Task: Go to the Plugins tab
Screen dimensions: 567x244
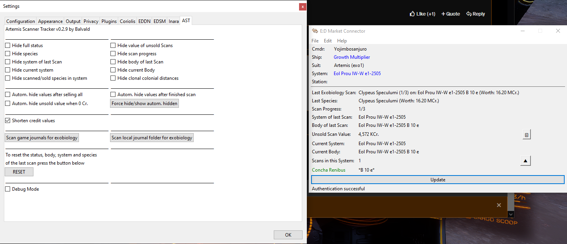Action: [109, 21]
